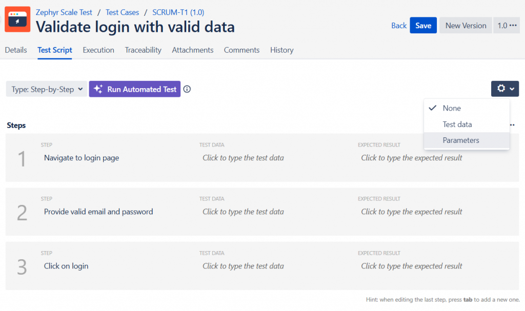Click the Save button
Screen dimensions: 525x311
click(x=423, y=26)
